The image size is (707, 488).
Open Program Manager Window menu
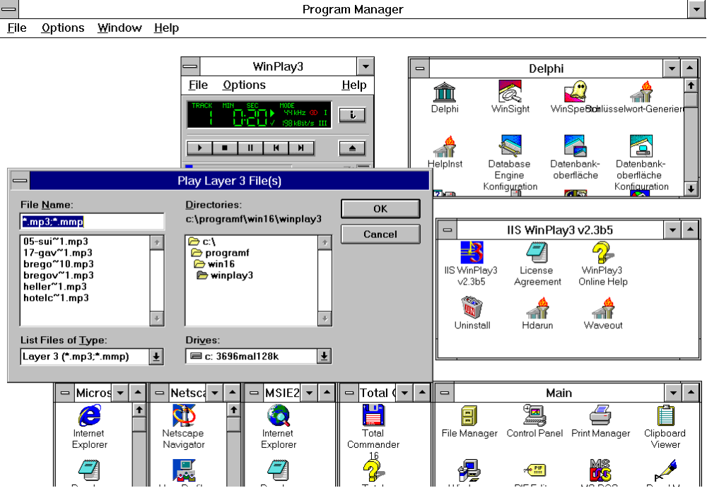click(x=119, y=28)
